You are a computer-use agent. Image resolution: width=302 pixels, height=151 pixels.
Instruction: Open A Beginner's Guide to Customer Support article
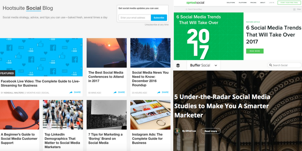pyautogui.click(x=19, y=139)
